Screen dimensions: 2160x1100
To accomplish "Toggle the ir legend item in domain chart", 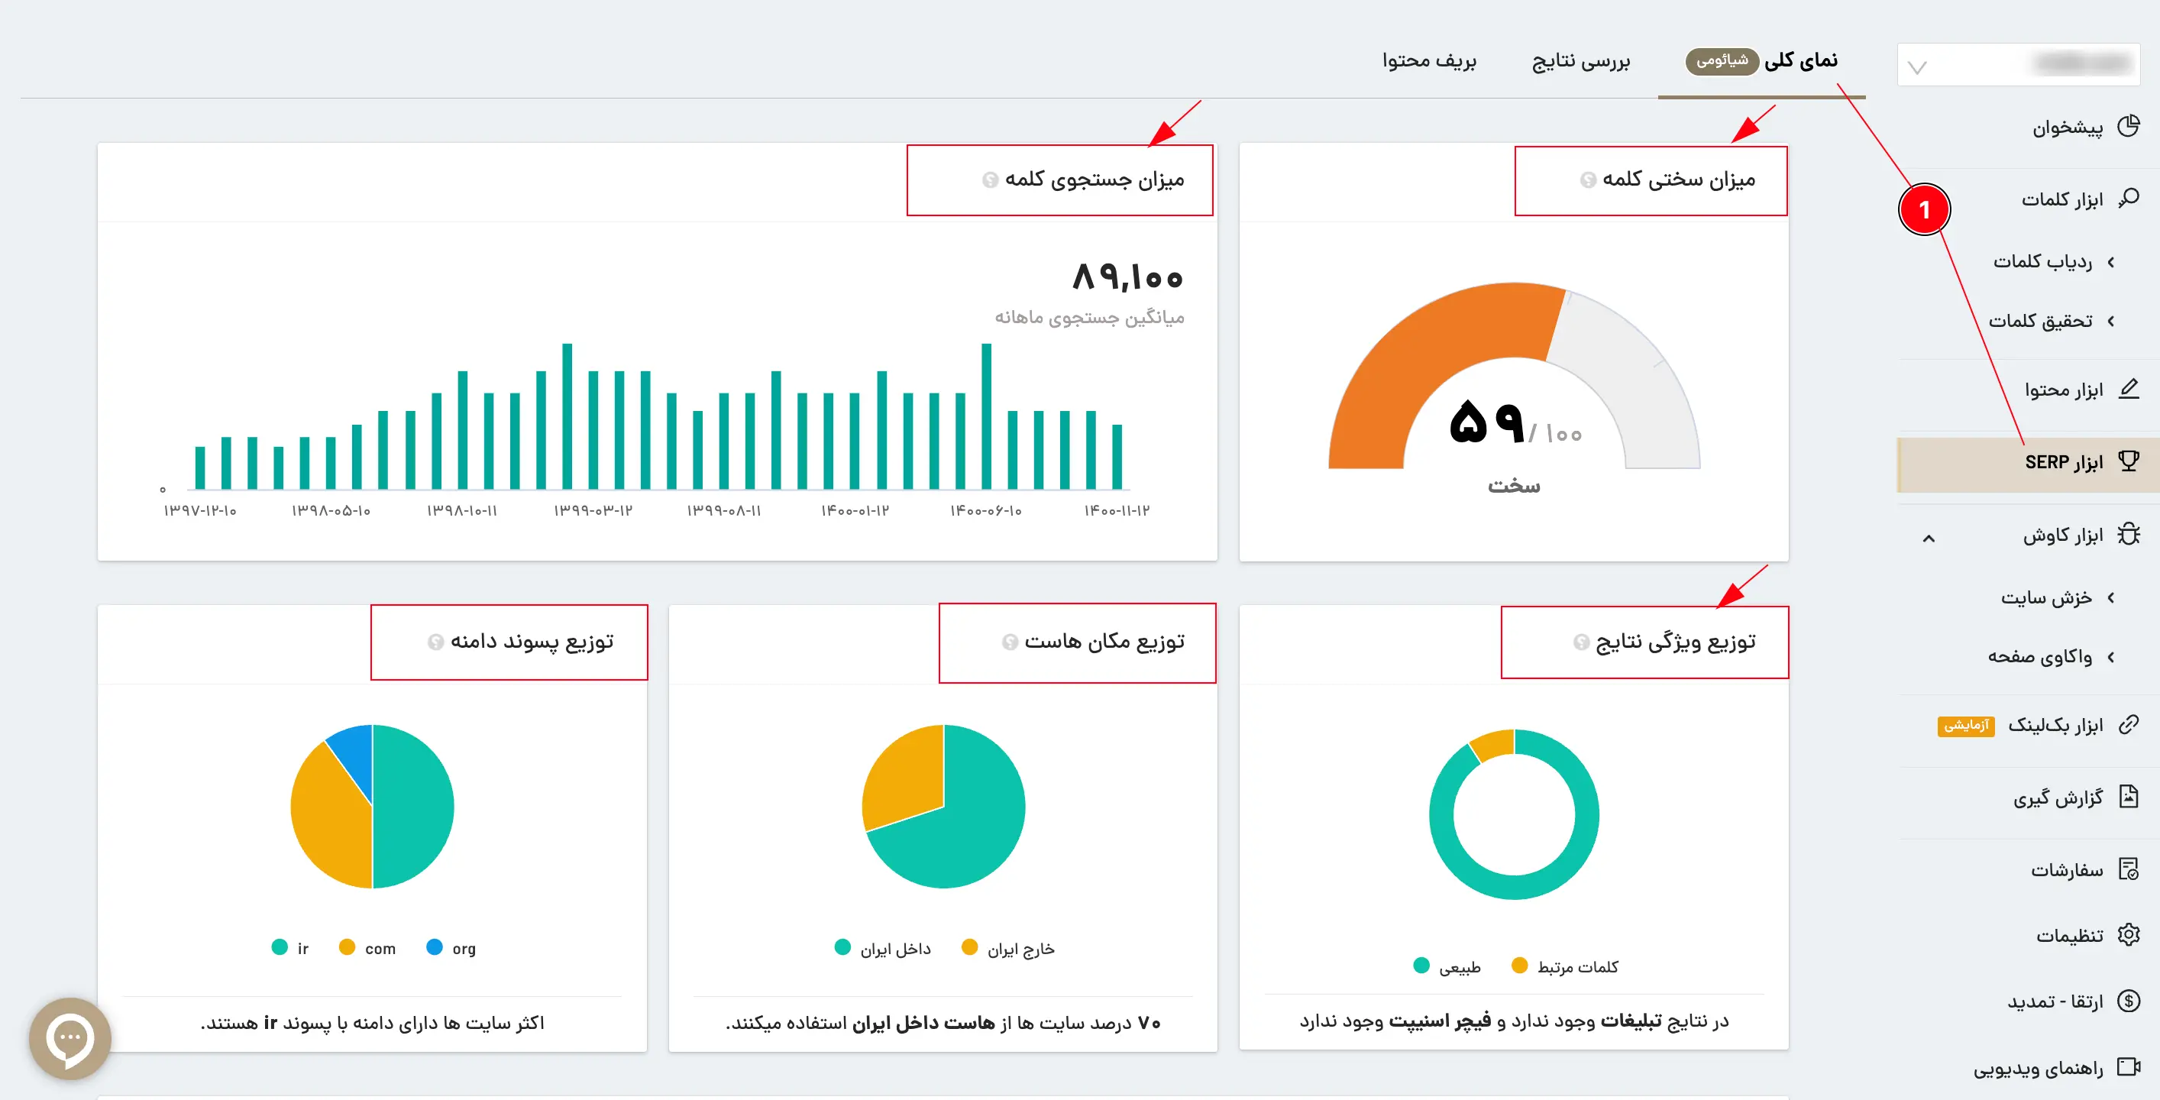I will [290, 947].
